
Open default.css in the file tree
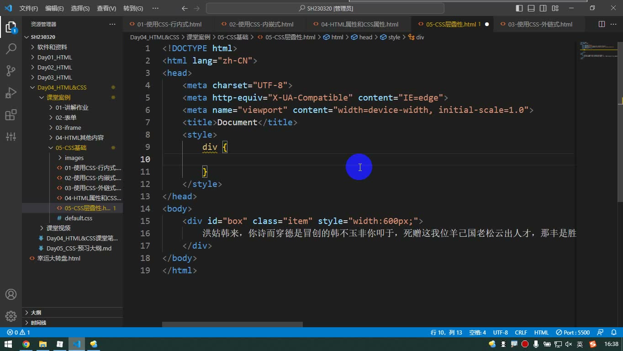(72, 218)
